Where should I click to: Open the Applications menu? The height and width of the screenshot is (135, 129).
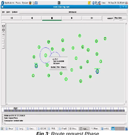click(9, 3)
